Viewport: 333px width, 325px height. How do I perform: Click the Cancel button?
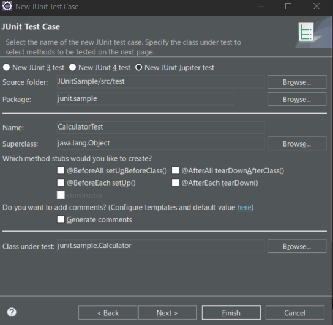(x=295, y=313)
